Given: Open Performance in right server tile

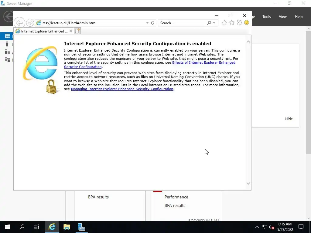Looking at the screenshot, I should (176, 197).
